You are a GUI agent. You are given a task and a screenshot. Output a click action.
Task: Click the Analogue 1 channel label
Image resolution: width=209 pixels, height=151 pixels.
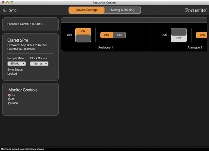(x=105, y=47)
